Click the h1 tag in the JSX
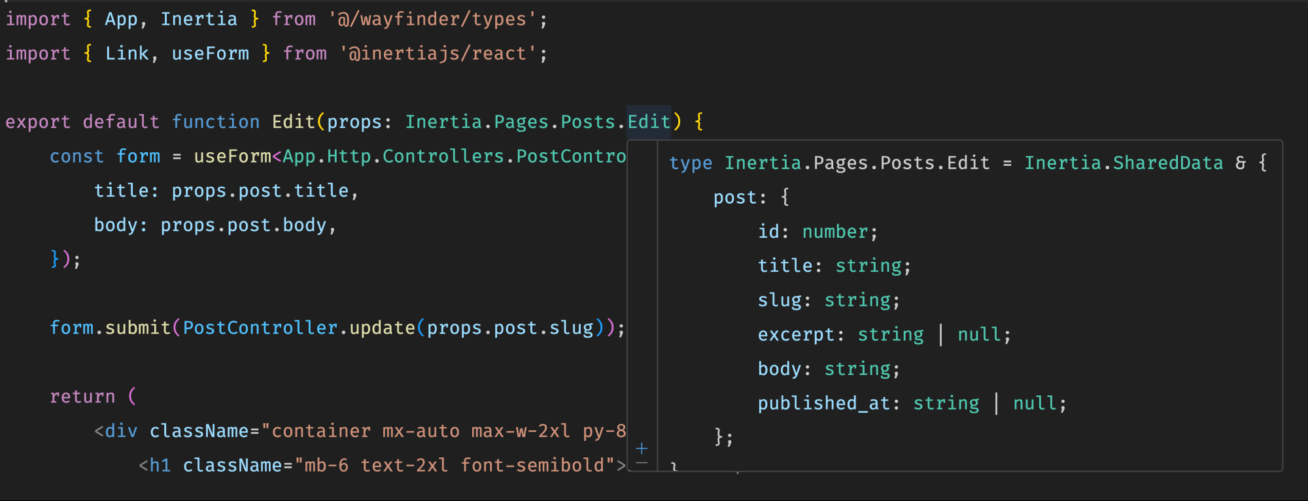 [x=160, y=466]
